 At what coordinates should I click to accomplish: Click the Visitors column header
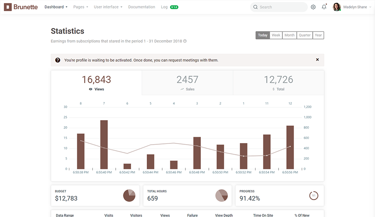136,215
